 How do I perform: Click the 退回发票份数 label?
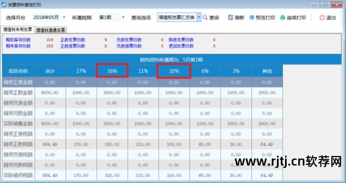pos(181,46)
